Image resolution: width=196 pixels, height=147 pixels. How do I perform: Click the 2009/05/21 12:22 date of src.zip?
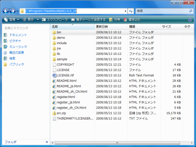pyautogui.click(x=109, y=113)
